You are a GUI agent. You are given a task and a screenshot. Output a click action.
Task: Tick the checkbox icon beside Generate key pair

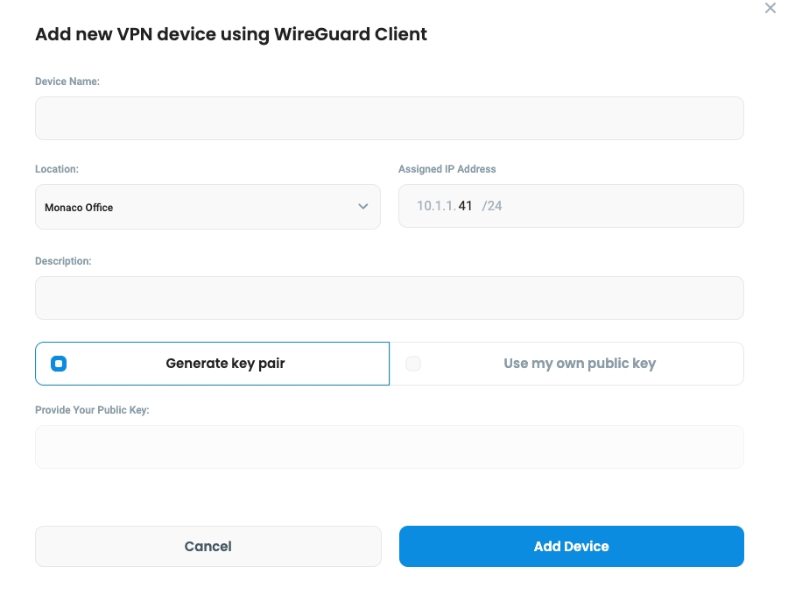(59, 364)
